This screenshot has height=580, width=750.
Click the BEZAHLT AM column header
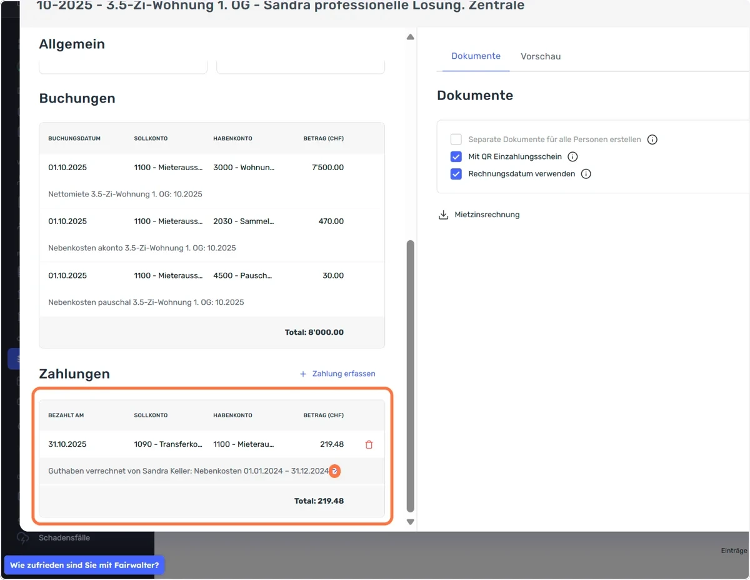tap(66, 415)
